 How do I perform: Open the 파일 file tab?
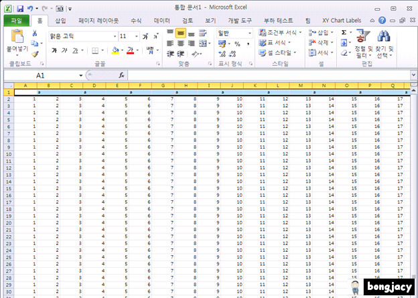[17, 21]
